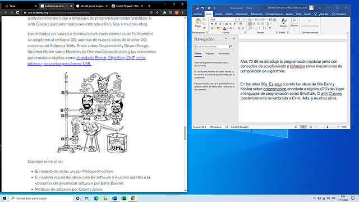Image resolution: width=359 pixels, height=202 pixels.
Task: Open Windows Start menu
Action: point(4,198)
